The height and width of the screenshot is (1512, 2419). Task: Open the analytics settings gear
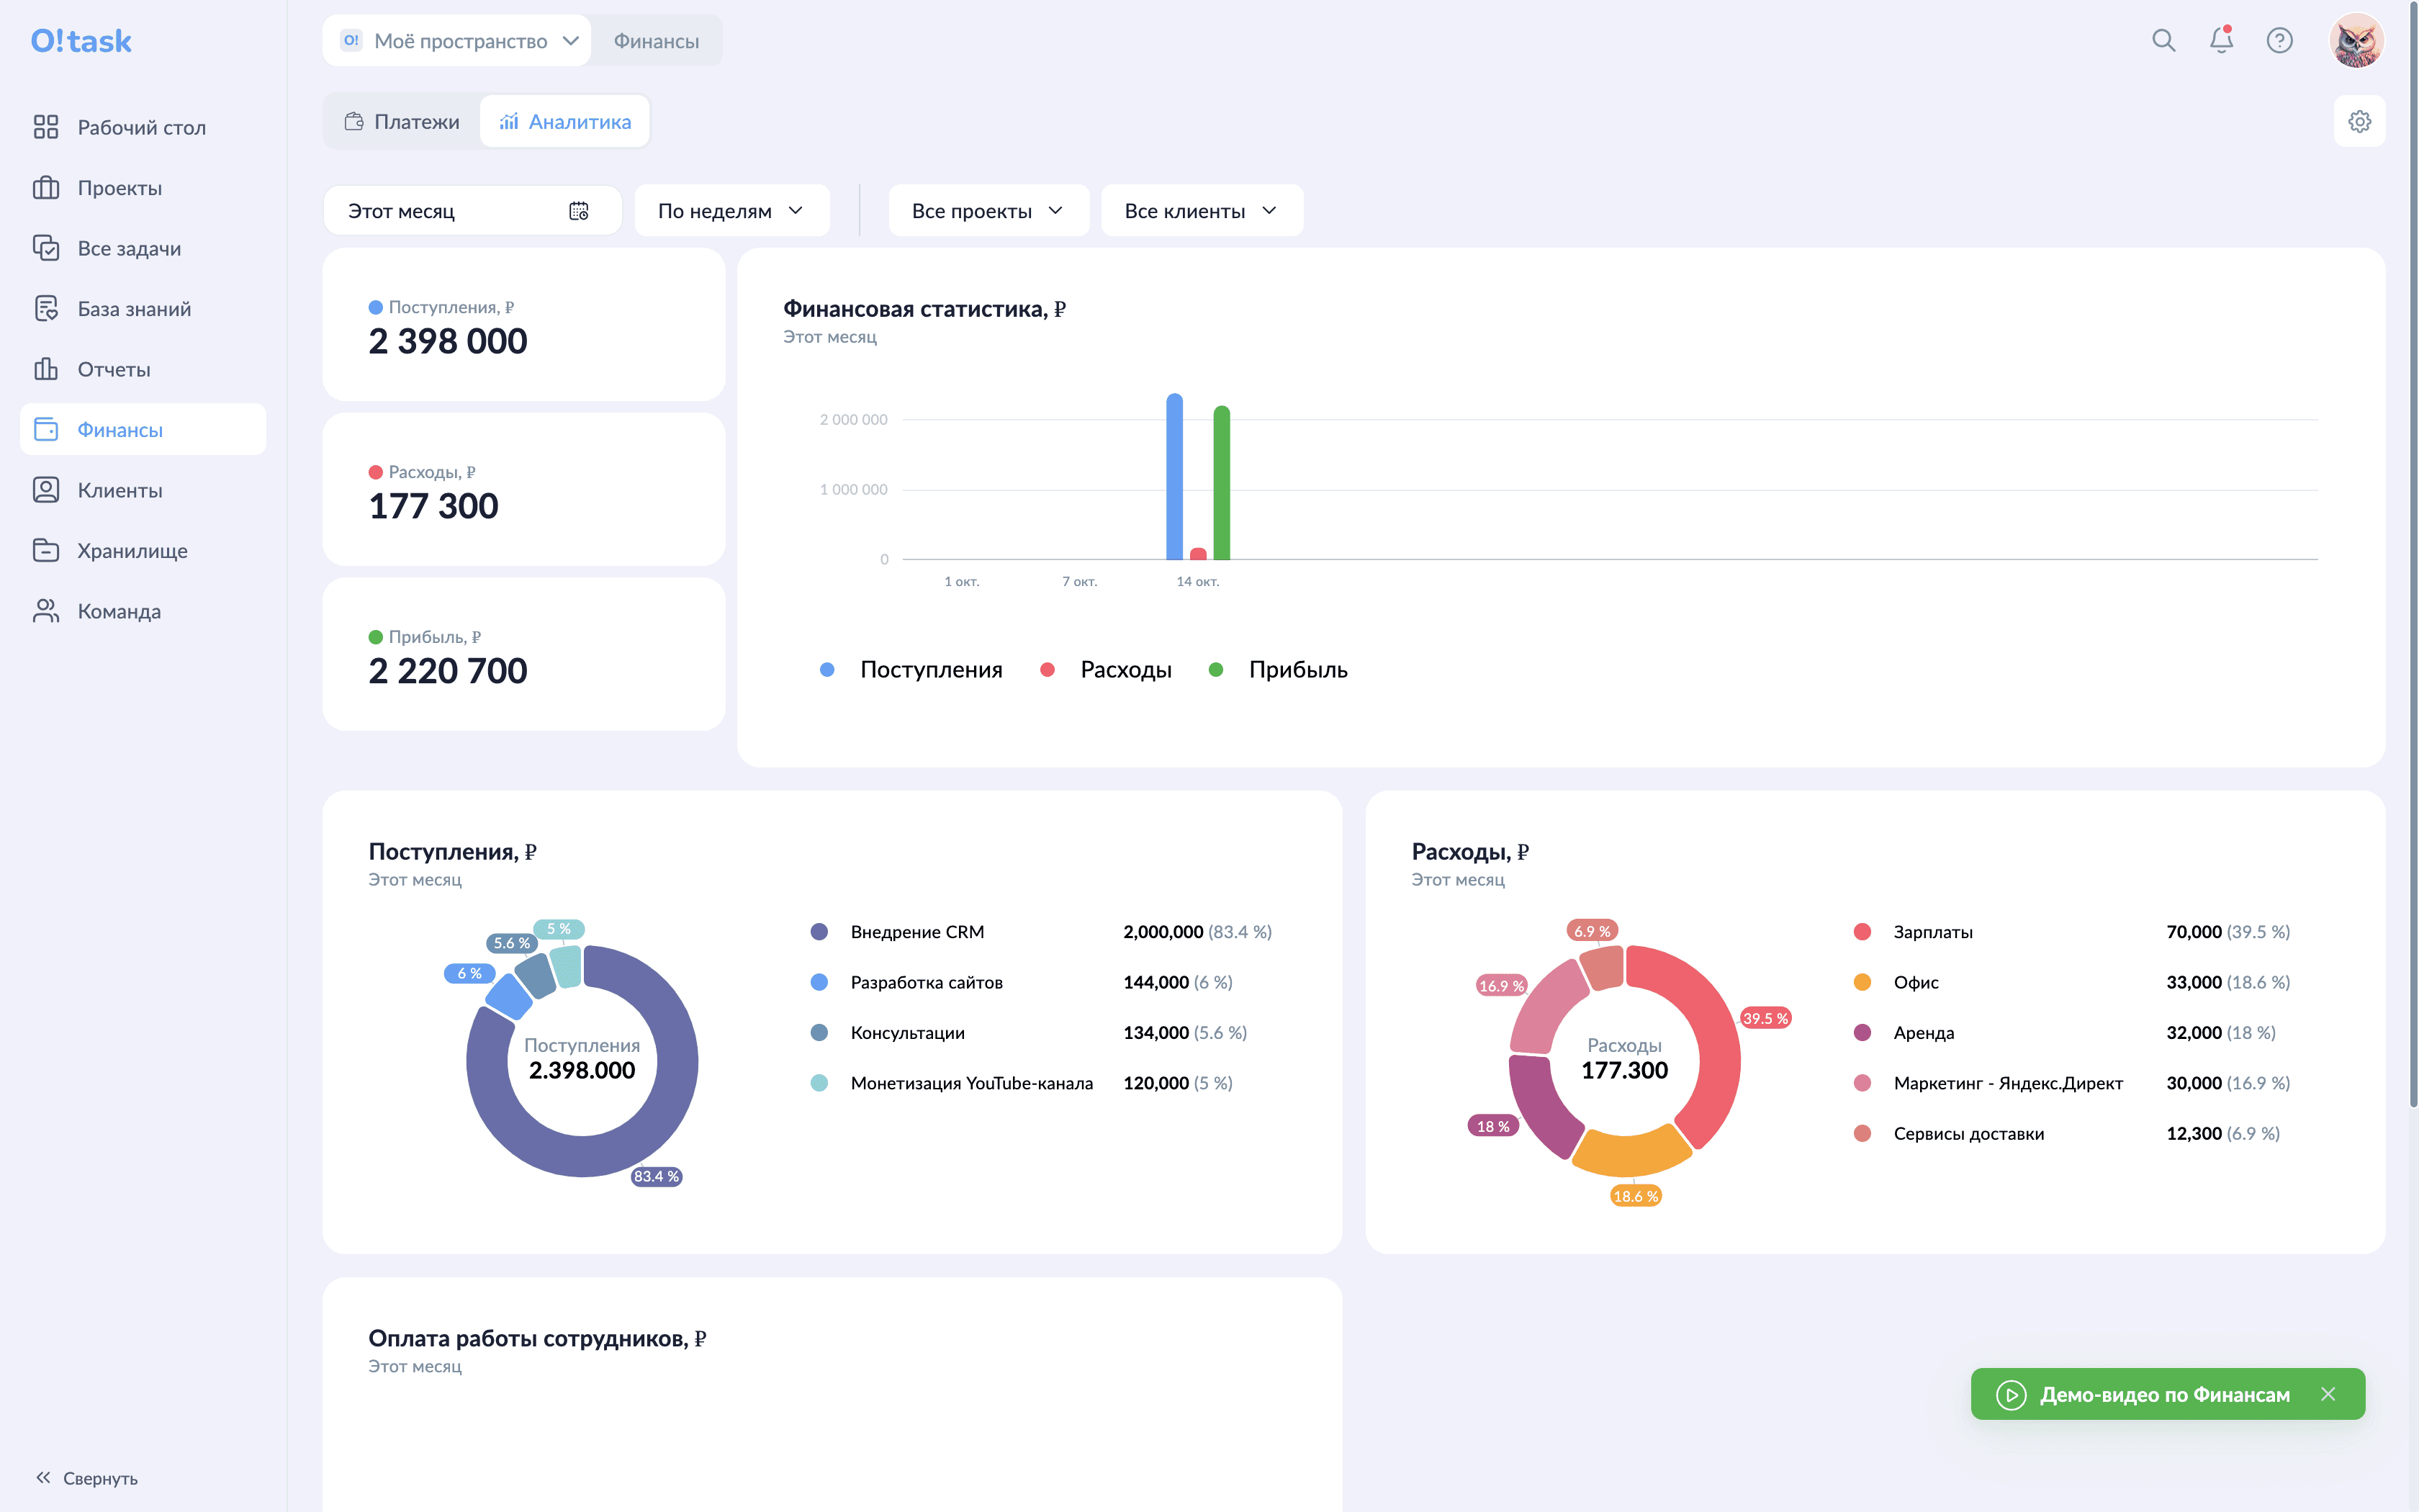click(x=2359, y=121)
